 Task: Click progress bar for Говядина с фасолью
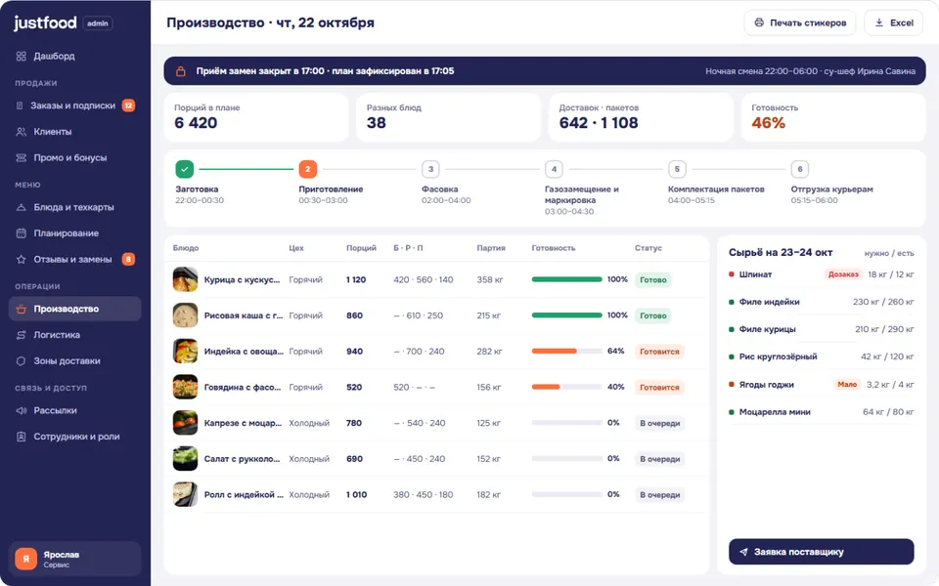[566, 388]
